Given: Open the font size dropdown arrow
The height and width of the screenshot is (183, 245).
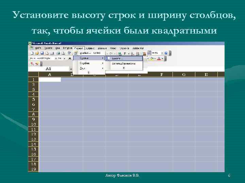Looking at the screenshot, I should [x=64, y=58].
